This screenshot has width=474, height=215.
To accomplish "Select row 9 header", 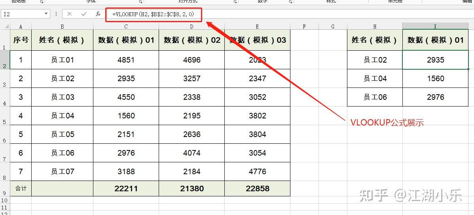I will coord(5,189).
